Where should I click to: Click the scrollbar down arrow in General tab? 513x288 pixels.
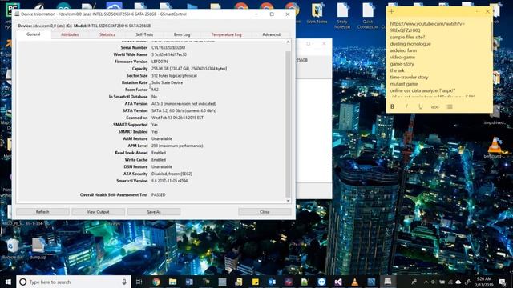pyautogui.click(x=288, y=201)
